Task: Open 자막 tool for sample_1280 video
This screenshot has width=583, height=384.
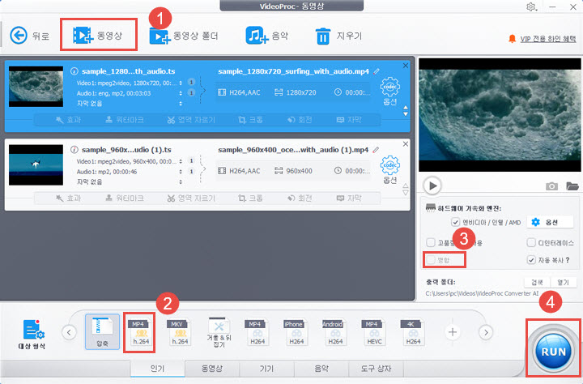Action: [349, 120]
